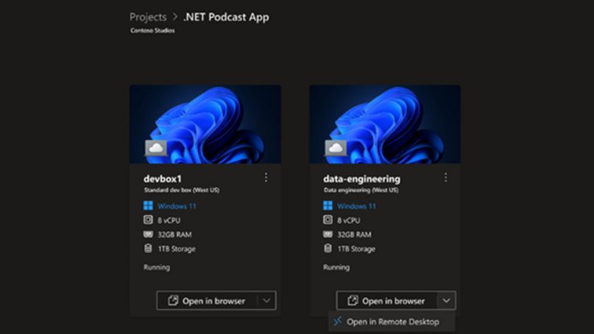The image size is (594, 334).
Task: Click the Windows logo icon on data-engineering
Action: point(328,206)
